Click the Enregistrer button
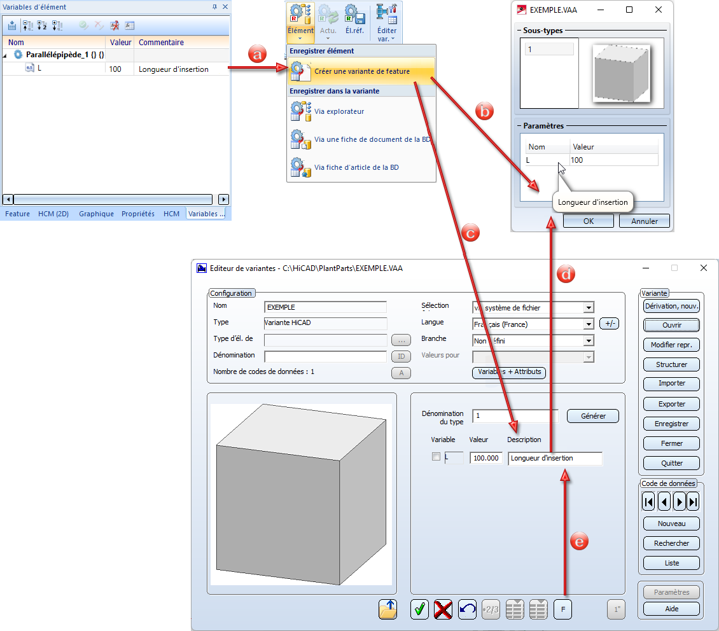The image size is (719, 631). [672, 424]
